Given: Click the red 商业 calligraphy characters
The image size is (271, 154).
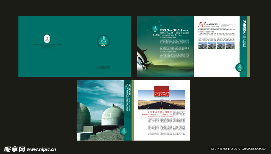Looking at the screenshot, I should (x=202, y=24).
